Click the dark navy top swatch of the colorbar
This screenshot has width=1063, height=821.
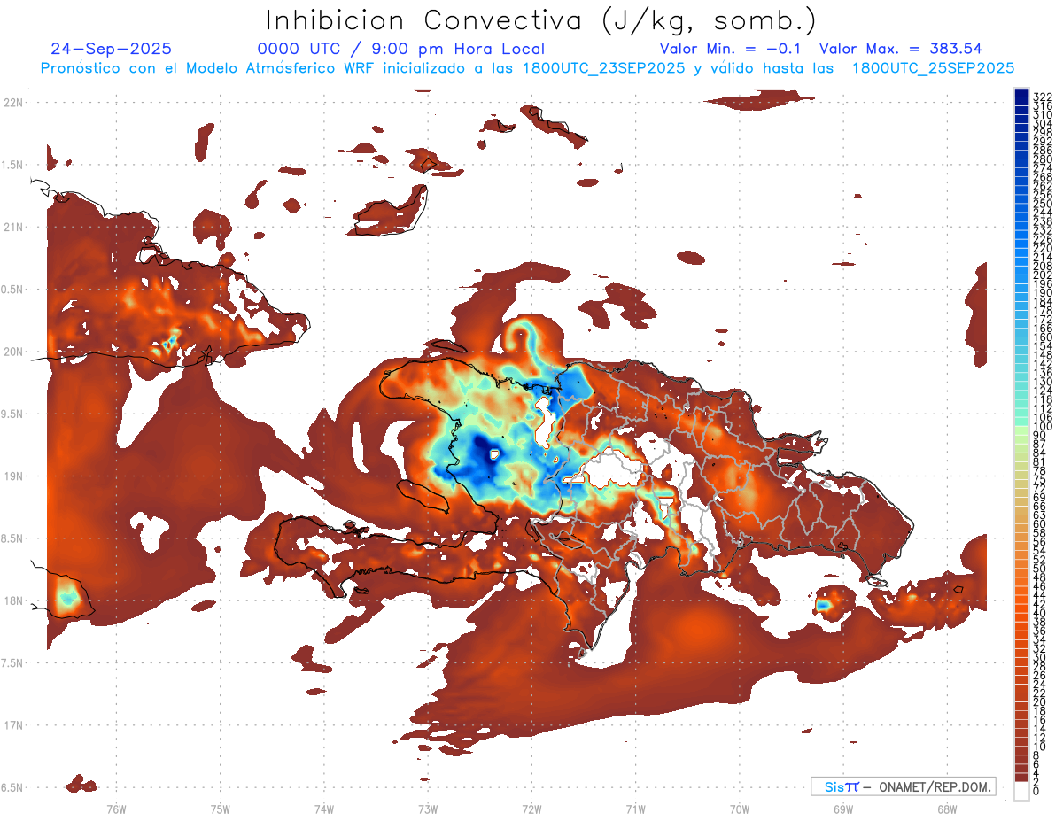click(1021, 94)
